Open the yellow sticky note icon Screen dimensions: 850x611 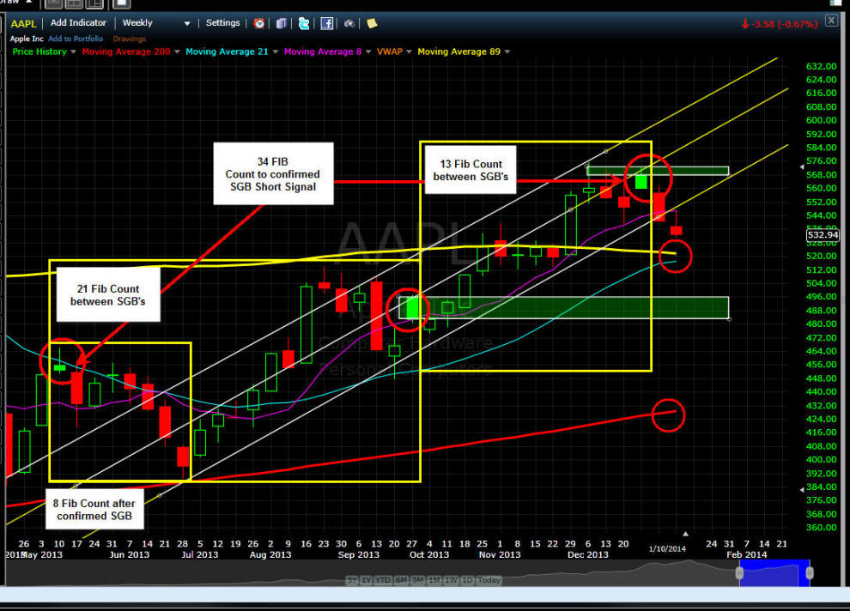pos(372,23)
